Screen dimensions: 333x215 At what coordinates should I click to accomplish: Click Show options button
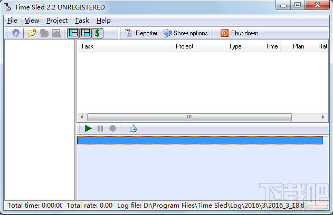tap(185, 33)
